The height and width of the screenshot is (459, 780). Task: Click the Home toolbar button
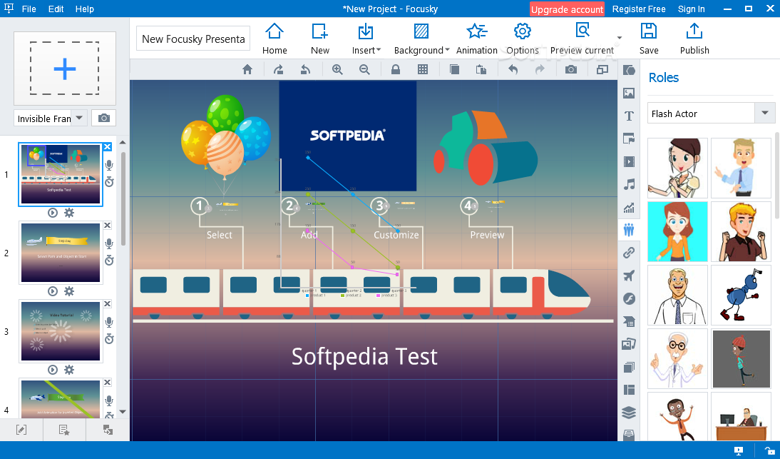click(274, 39)
